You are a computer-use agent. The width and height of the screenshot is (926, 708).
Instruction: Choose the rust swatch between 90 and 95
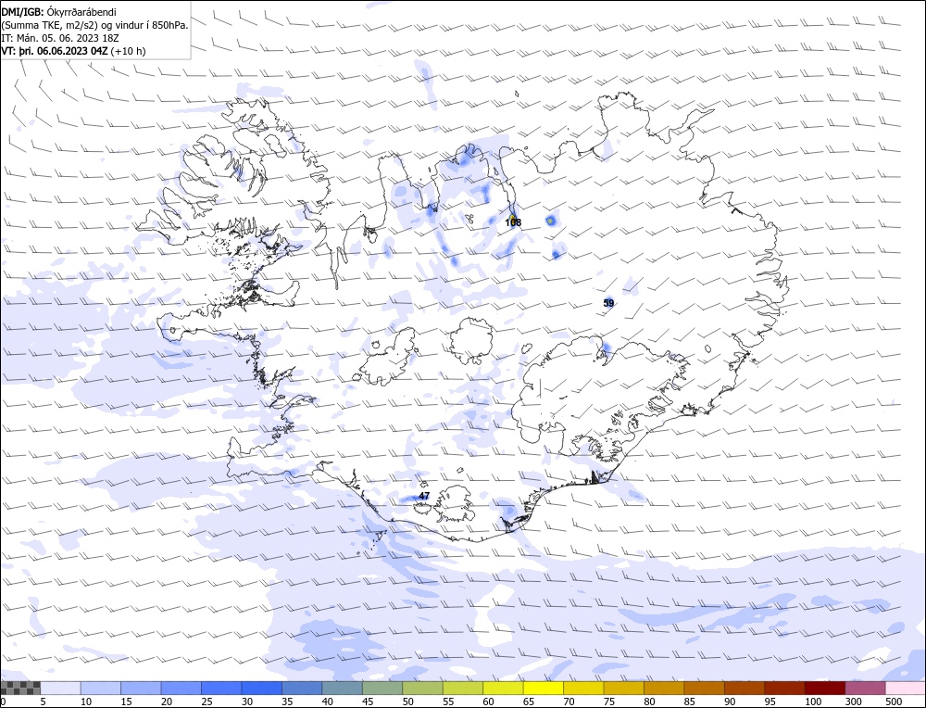pyautogui.click(x=745, y=688)
